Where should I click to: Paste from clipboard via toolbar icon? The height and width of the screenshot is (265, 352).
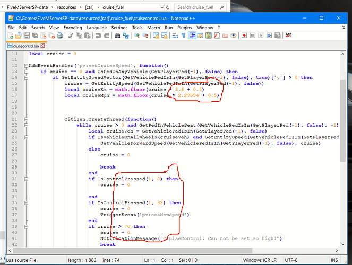coord(87,36)
